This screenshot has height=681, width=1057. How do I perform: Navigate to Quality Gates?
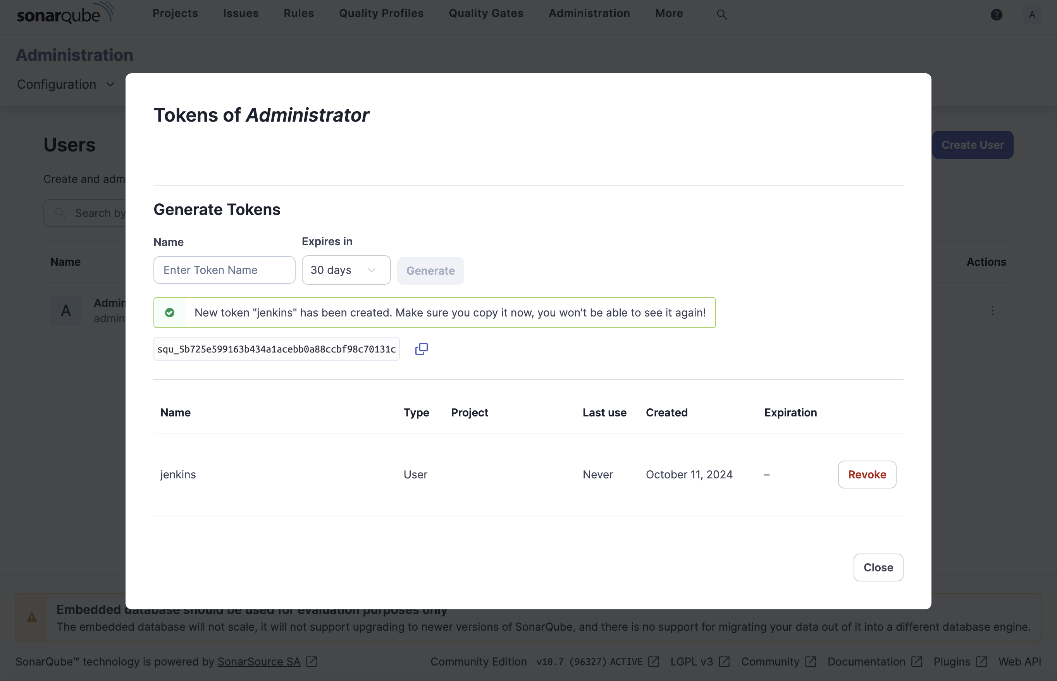pyautogui.click(x=486, y=13)
